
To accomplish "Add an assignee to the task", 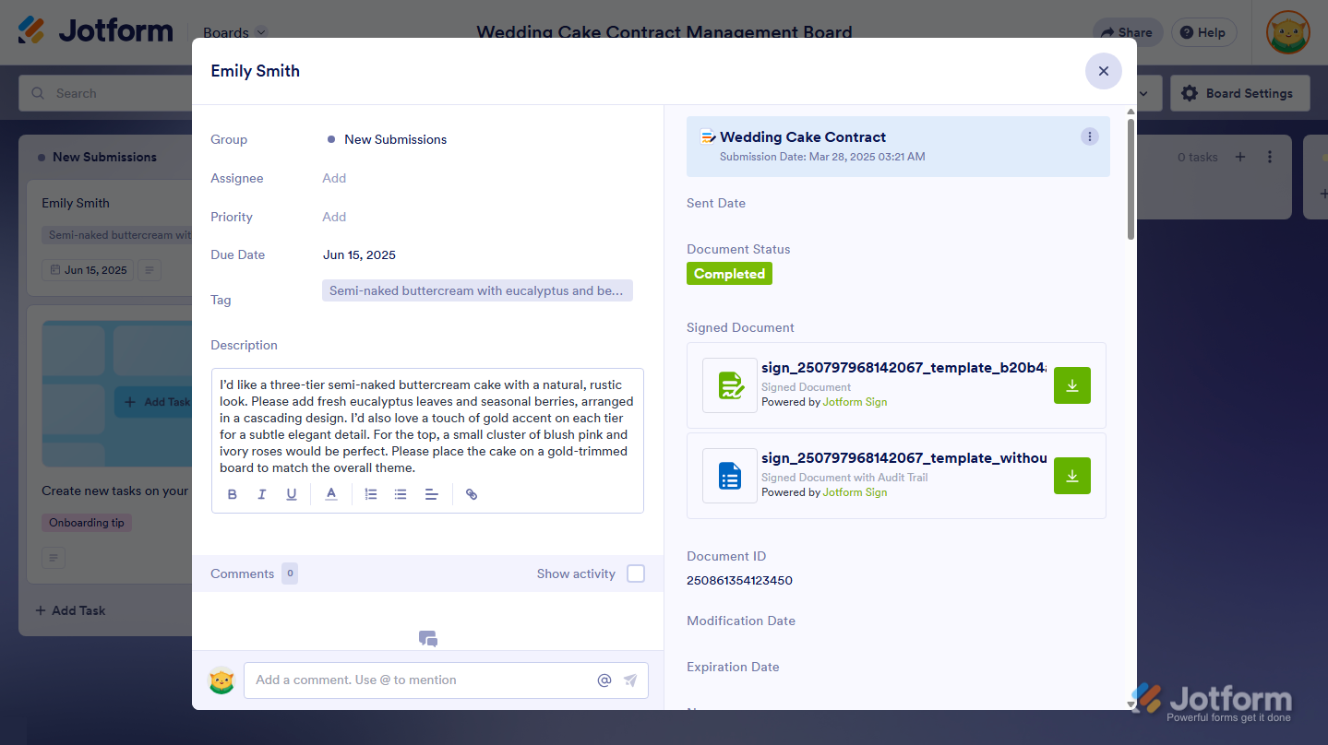I will coord(334,178).
